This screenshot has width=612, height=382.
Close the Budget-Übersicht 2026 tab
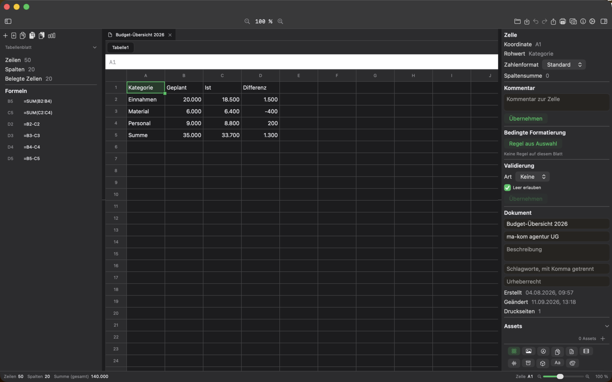pyautogui.click(x=170, y=35)
